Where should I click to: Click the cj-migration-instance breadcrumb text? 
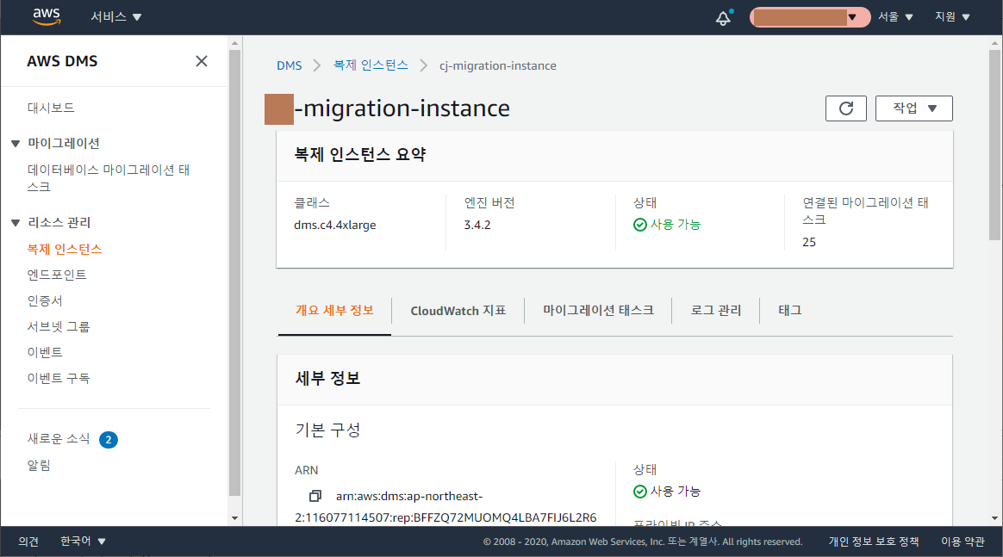[x=498, y=65]
